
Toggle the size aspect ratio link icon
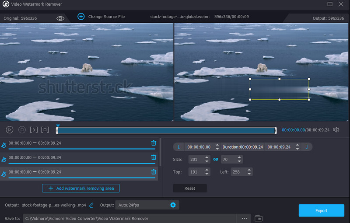coord(216,160)
